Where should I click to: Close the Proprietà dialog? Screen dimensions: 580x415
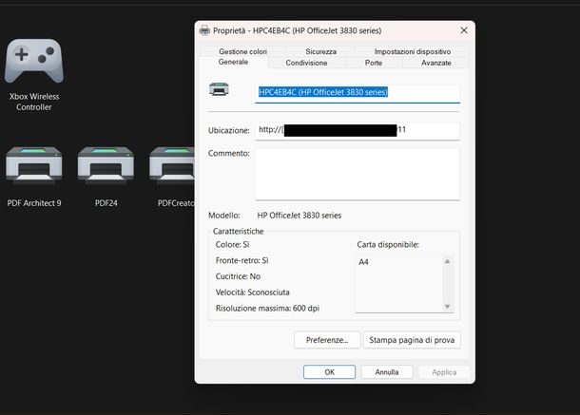[464, 30]
